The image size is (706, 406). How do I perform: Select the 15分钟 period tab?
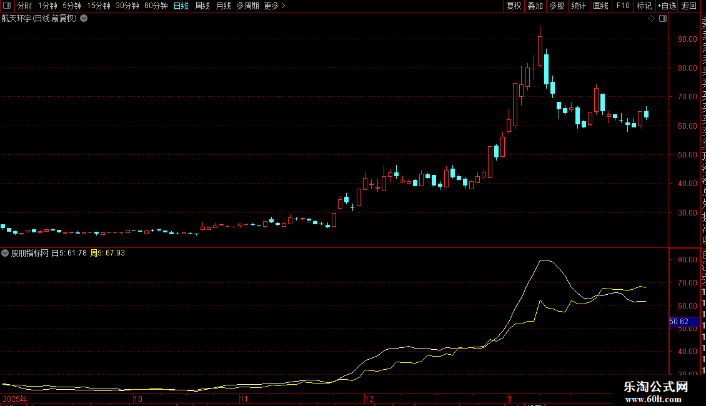99,6
